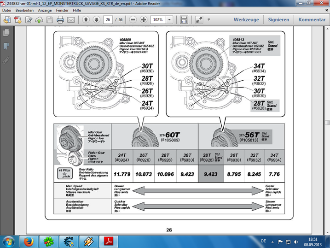Go to next page with down arrow
The height and width of the screenshot is (248, 330).
click(x=96, y=20)
